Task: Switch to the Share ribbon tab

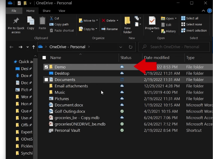Action: click(46, 11)
